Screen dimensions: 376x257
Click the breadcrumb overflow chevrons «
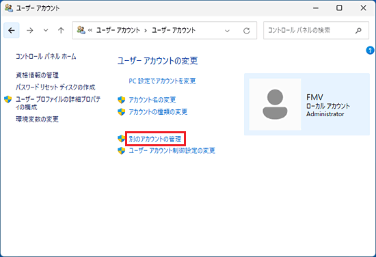(x=90, y=31)
